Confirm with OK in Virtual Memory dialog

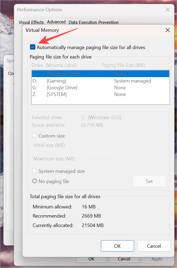point(117,246)
